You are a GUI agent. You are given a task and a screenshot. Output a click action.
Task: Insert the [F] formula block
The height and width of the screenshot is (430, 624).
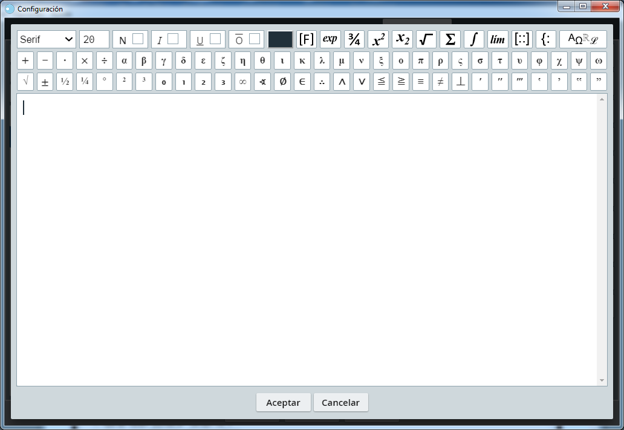307,39
